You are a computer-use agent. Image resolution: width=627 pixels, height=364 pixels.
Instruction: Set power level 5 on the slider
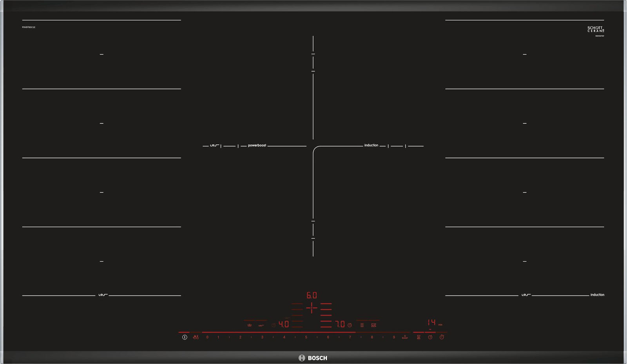coord(306,337)
